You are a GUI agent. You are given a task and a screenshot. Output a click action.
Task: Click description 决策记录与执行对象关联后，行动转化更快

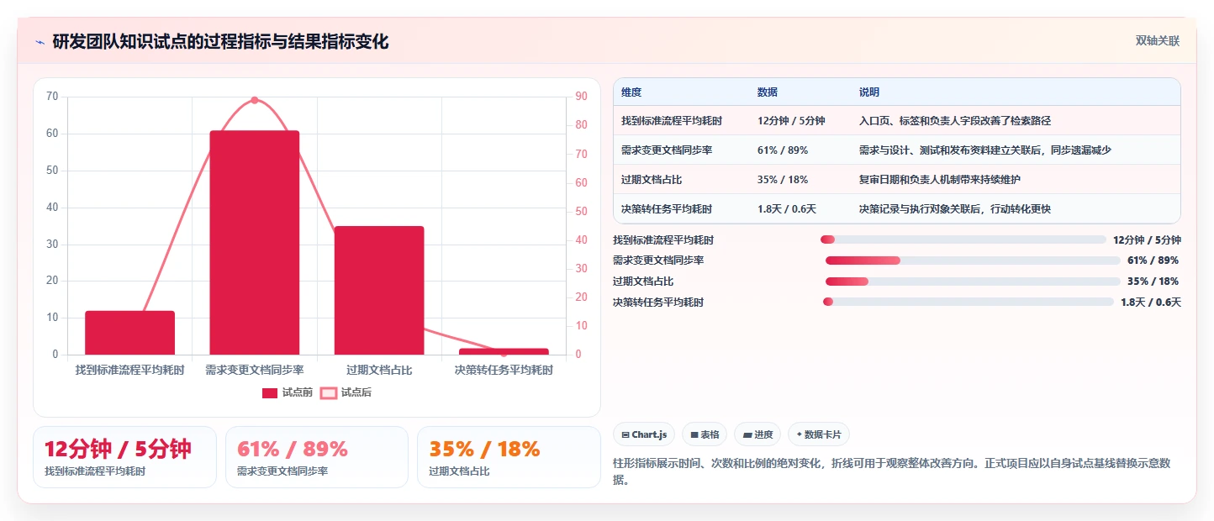955,209
